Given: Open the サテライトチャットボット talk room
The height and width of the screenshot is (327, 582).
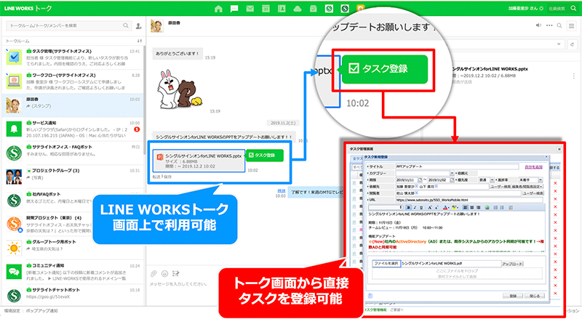Looking at the screenshot, I should [x=72, y=296].
